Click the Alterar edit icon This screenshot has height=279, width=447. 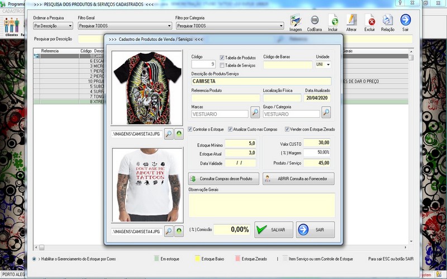(x=351, y=22)
